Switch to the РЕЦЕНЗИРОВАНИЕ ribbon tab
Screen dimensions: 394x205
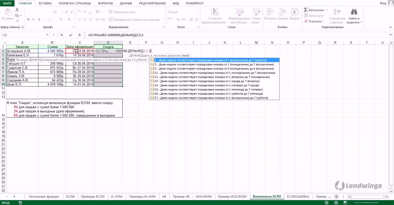click(152, 3)
